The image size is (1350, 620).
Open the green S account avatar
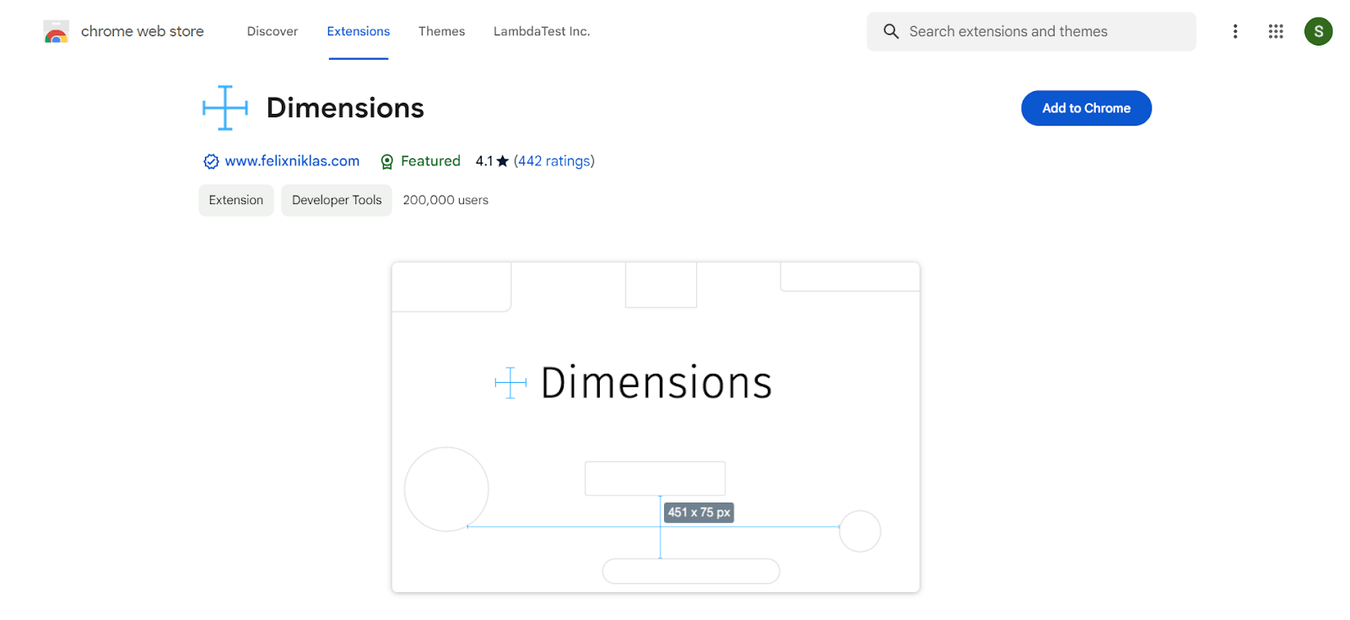click(1318, 31)
